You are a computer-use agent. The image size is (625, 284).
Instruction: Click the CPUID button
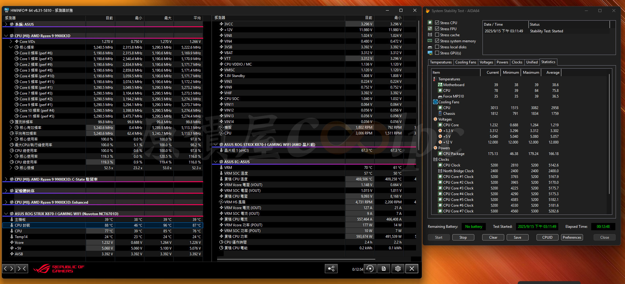(x=547, y=237)
